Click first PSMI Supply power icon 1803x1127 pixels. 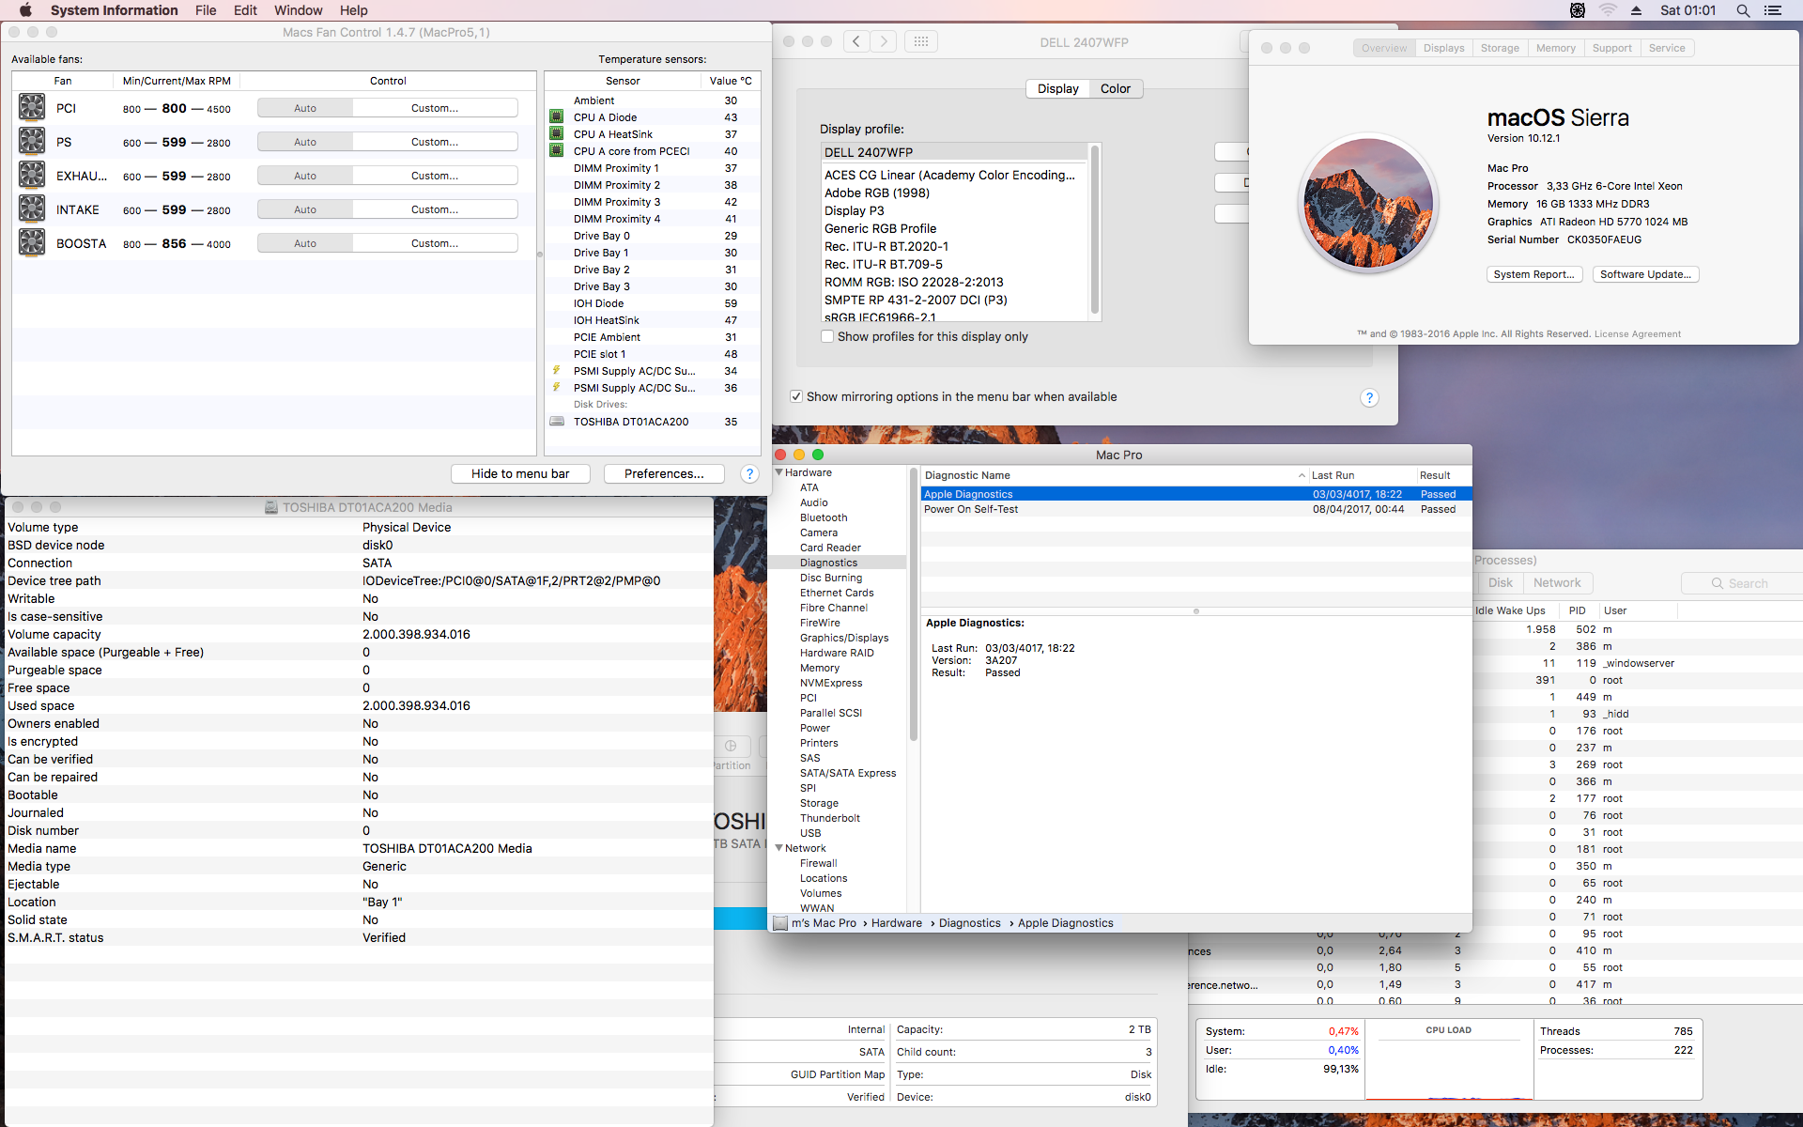[x=556, y=370]
